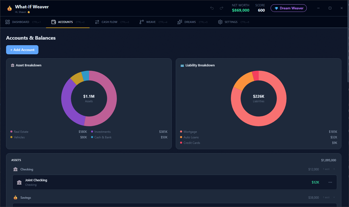Screen dimensions: 349x207
Task: Click the Vehicles legend color dot
Action: (x=11, y=137)
